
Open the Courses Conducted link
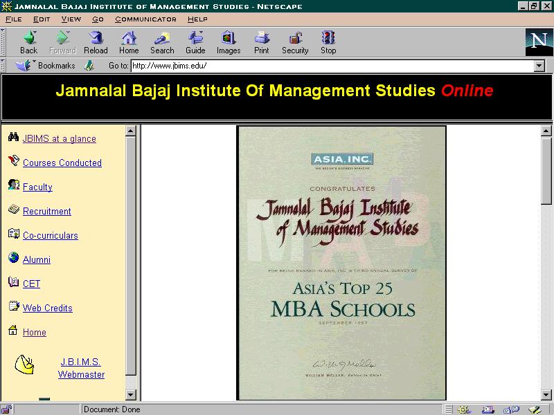[x=62, y=163]
